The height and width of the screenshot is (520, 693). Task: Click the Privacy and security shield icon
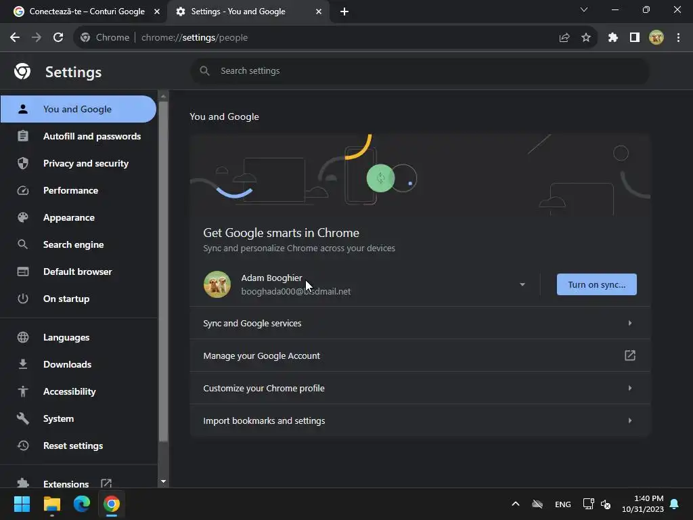[x=23, y=163]
